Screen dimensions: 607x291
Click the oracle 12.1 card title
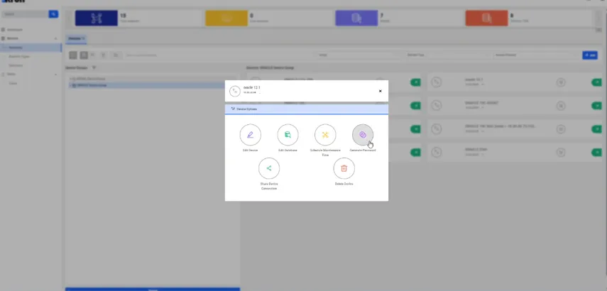[474, 79]
